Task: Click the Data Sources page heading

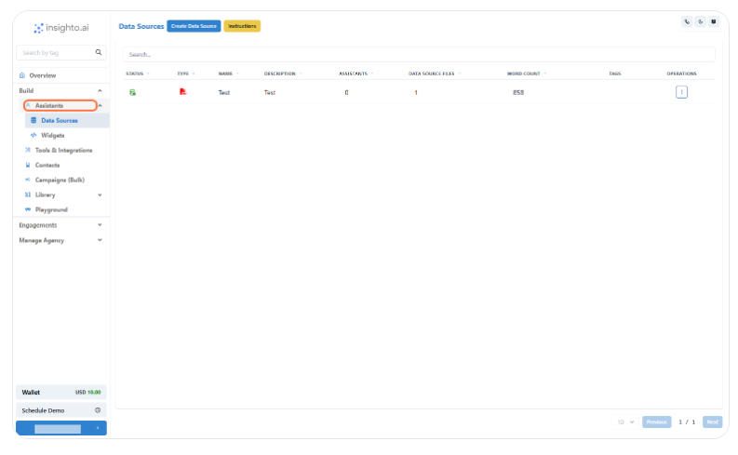Action: [141, 26]
